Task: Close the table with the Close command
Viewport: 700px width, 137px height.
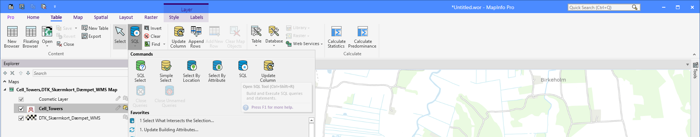Action: (x=65, y=44)
